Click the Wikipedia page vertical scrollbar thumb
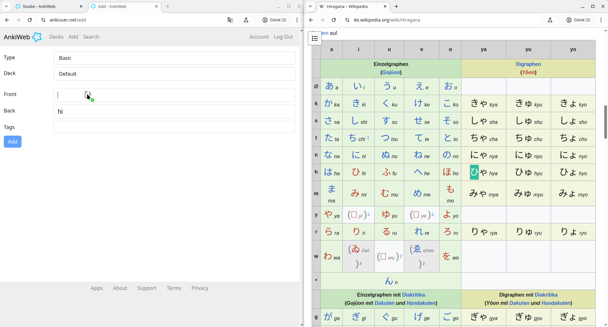Viewport: 608px width, 327px height. 605,122
